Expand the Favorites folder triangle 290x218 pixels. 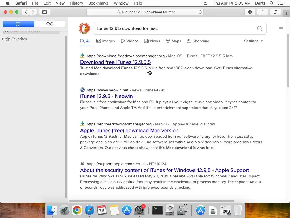3,39
